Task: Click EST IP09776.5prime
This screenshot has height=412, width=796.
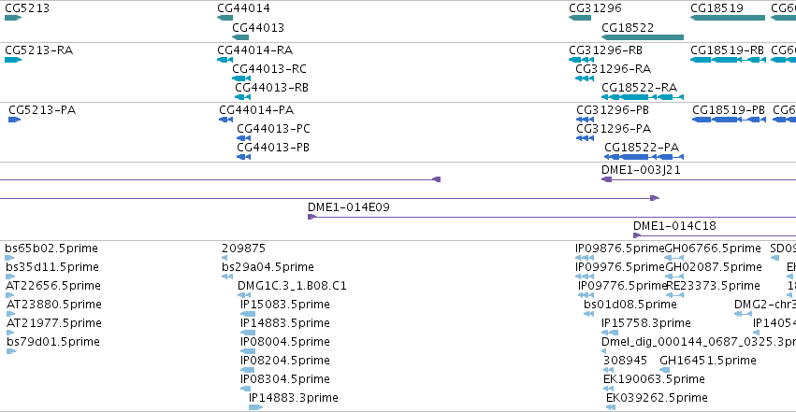Action: (x=622, y=286)
